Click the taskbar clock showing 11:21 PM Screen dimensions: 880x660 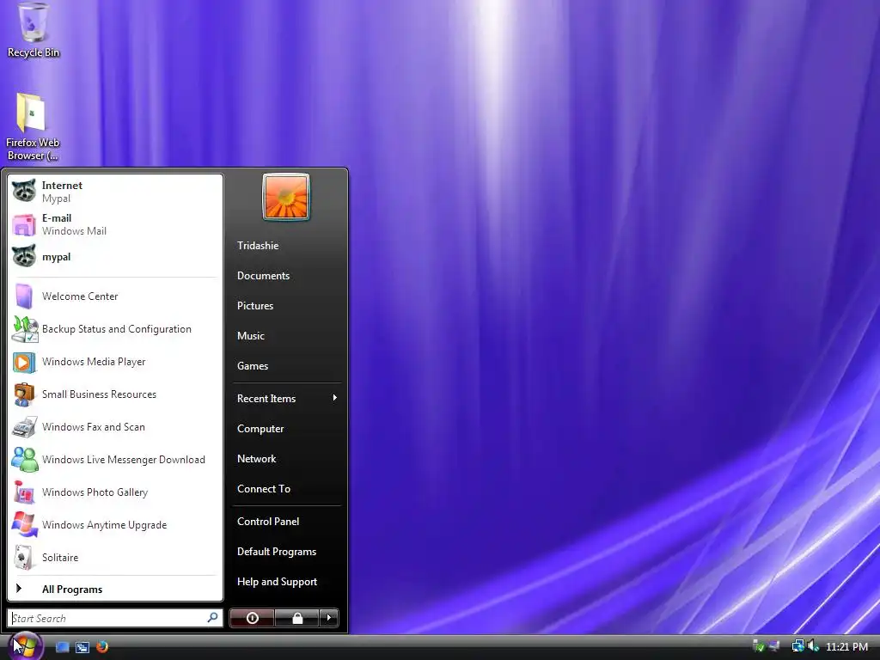pyautogui.click(x=846, y=646)
